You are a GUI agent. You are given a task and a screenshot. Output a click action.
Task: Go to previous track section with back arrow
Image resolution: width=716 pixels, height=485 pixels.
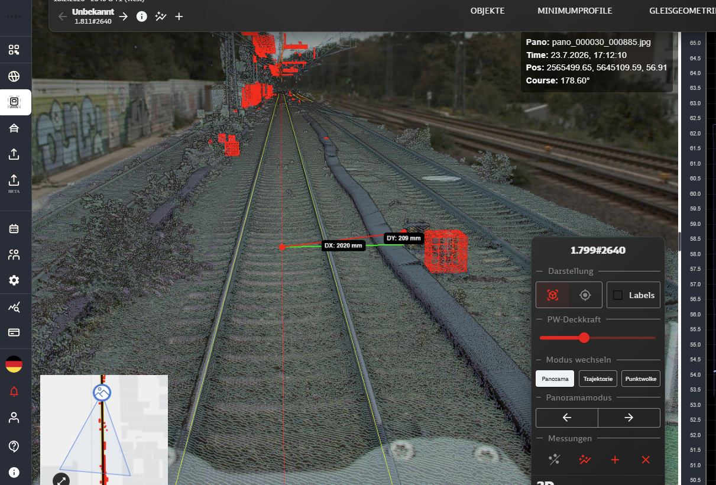(63, 17)
